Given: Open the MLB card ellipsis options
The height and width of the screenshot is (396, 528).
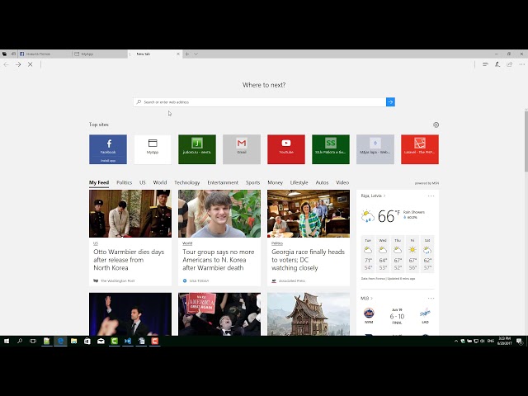Looking at the screenshot, I should pos(431,299).
